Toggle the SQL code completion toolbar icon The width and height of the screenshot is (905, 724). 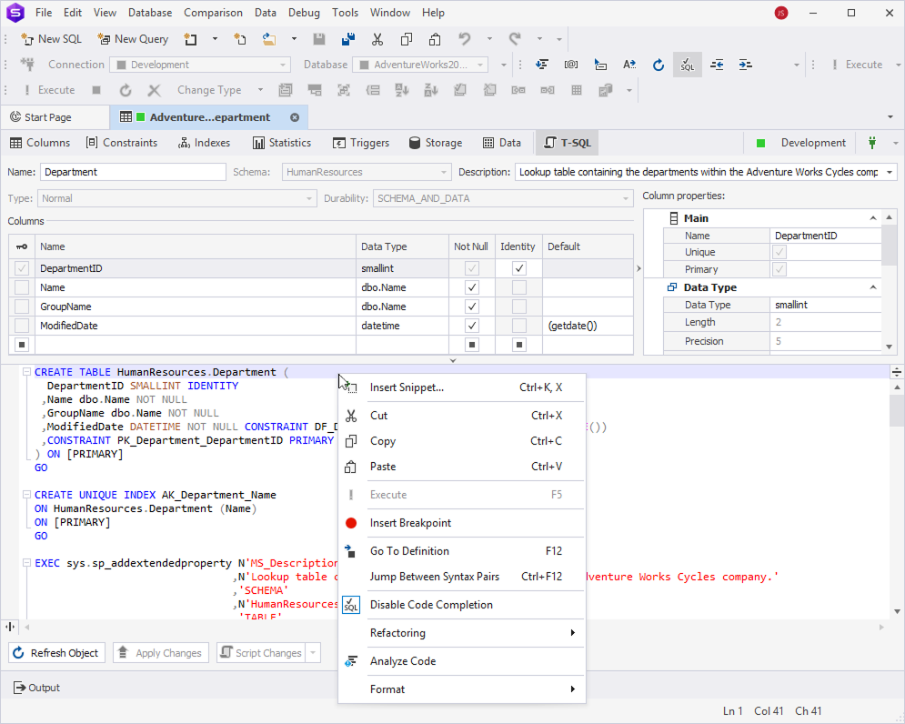[687, 65]
